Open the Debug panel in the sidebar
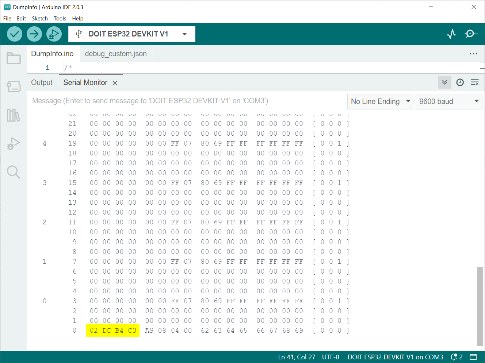485x363 pixels. [x=14, y=143]
